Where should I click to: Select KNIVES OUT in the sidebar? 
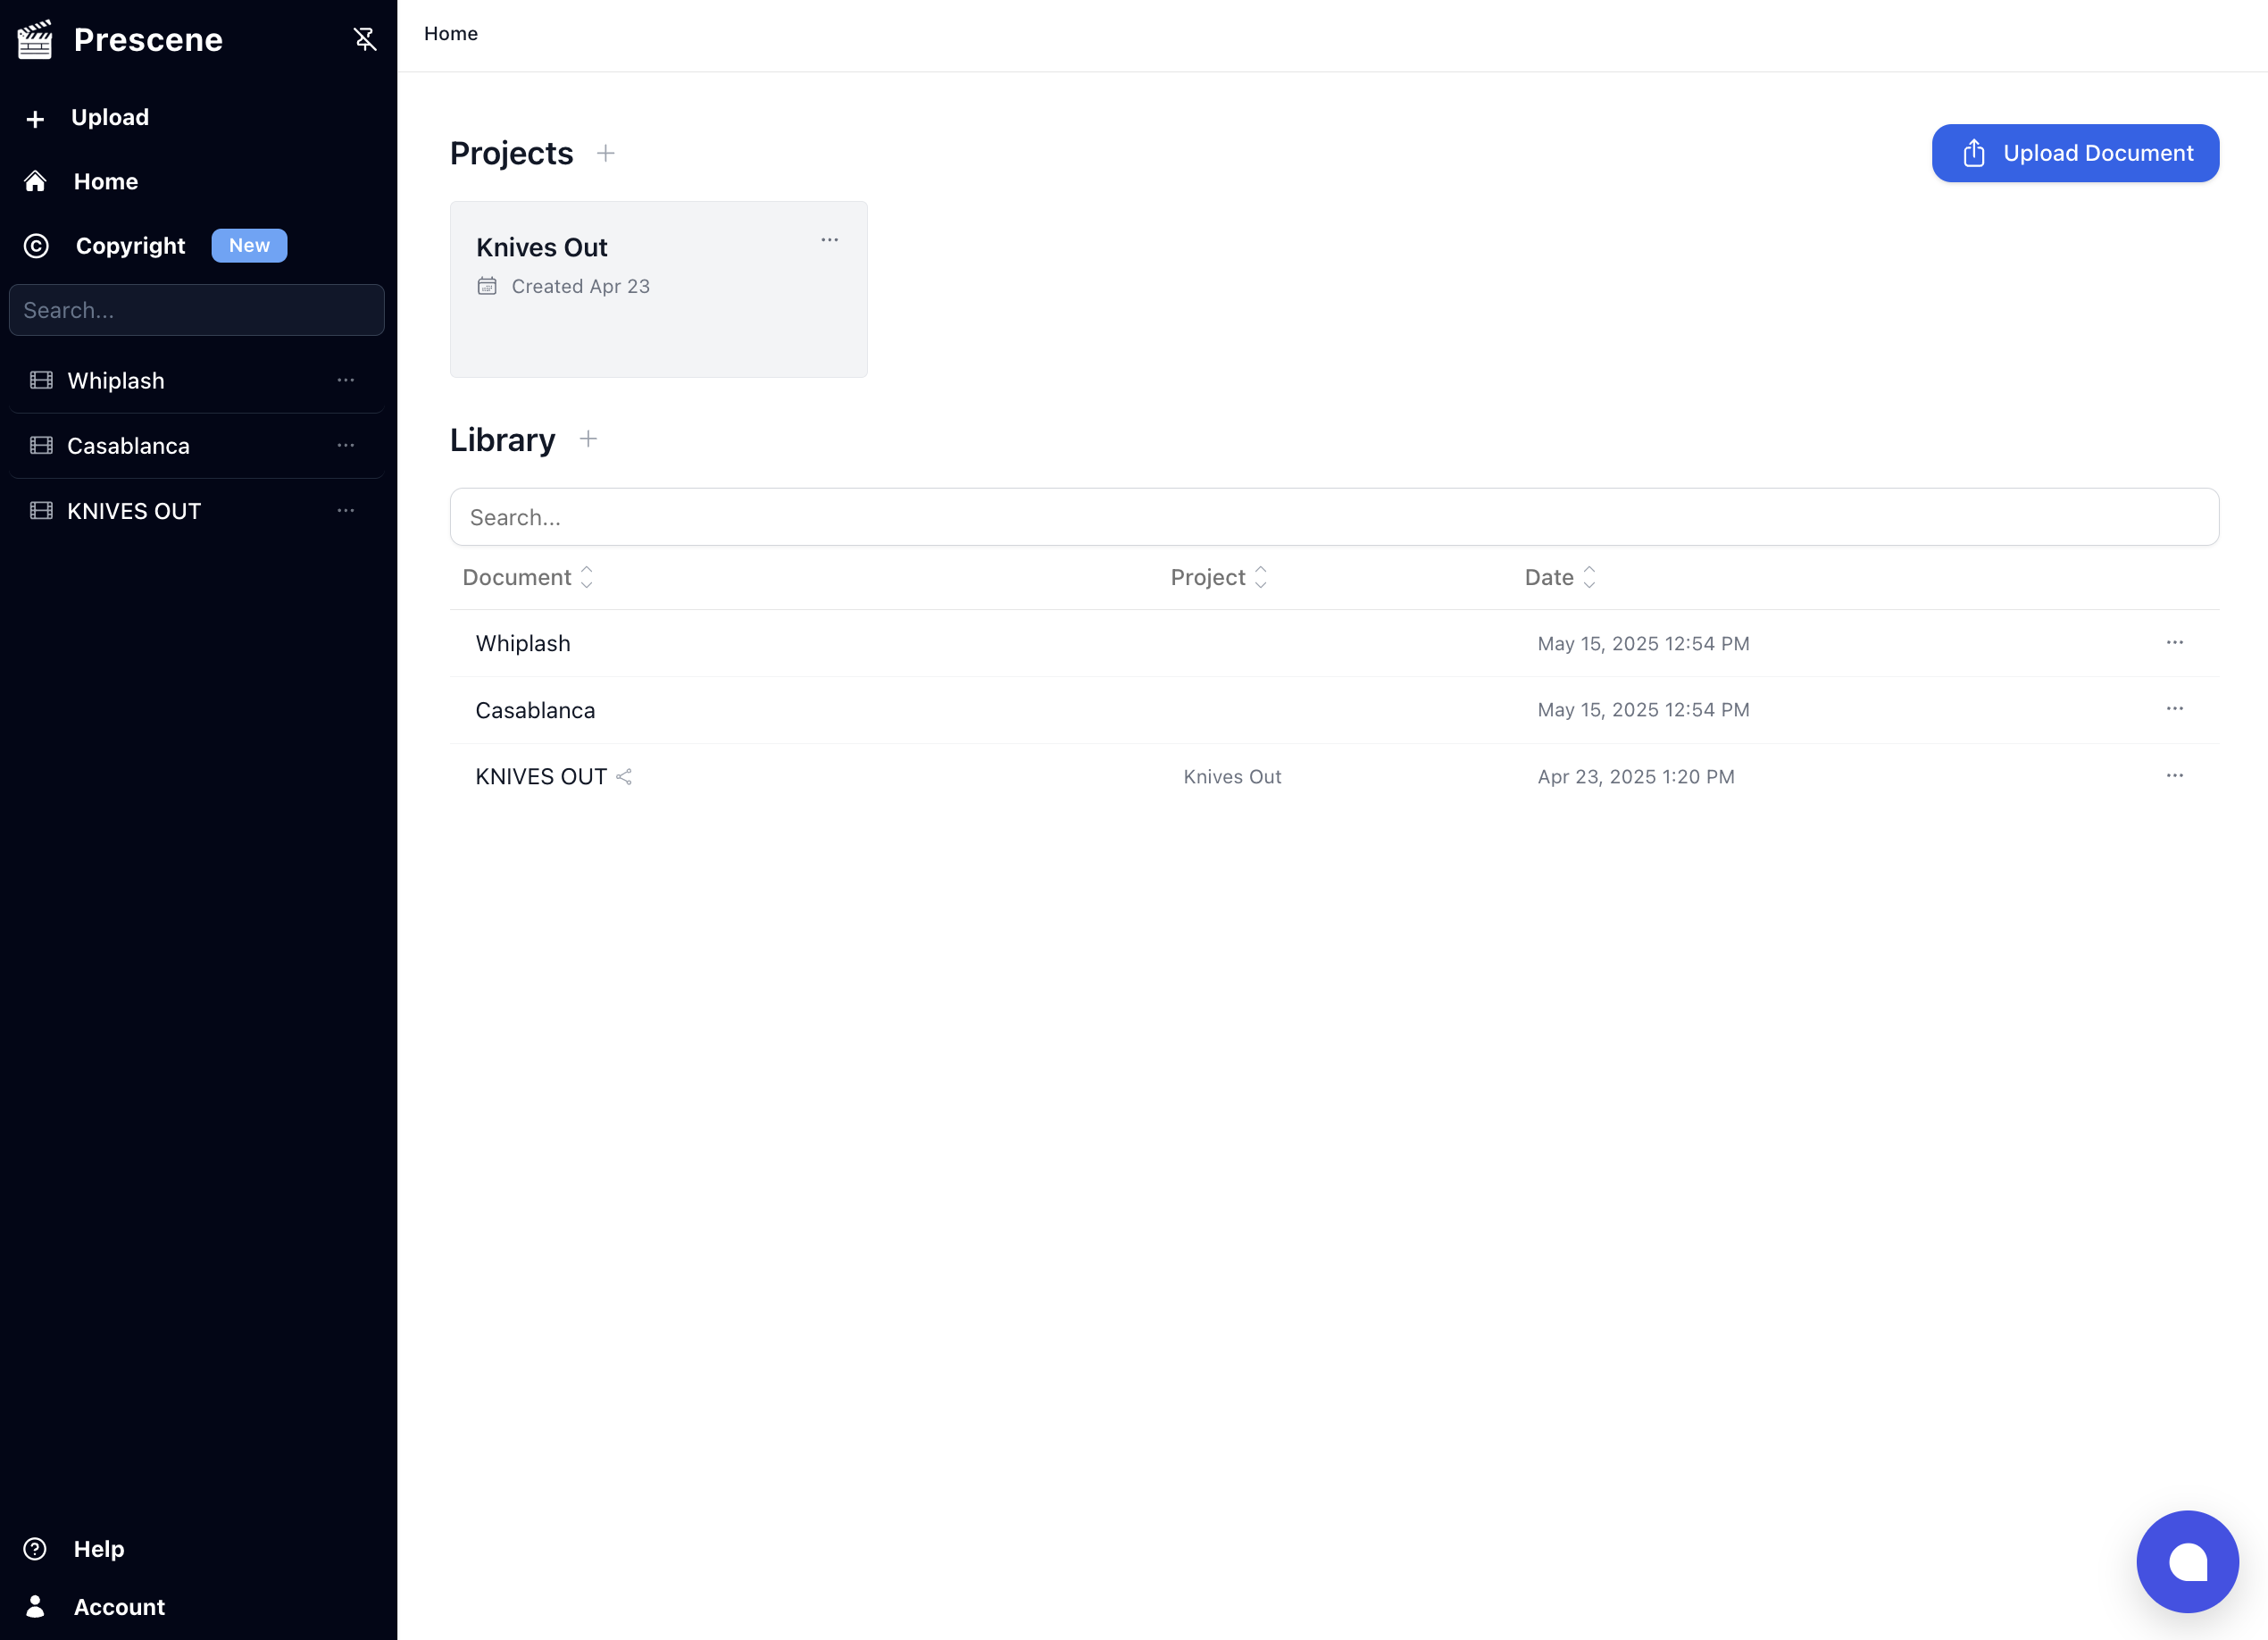[x=133, y=510]
